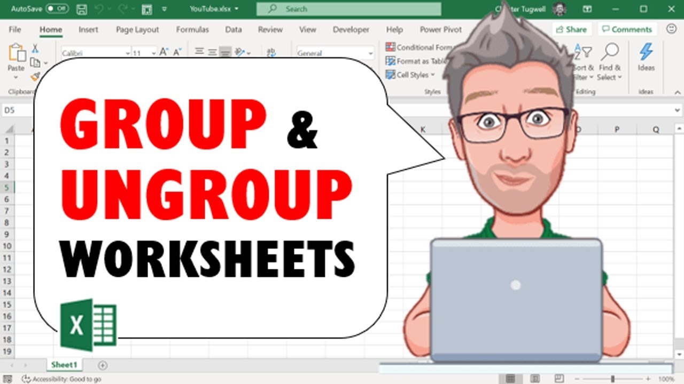Switch to the Power Pivot tab
The image size is (684, 384).
coord(440,30)
